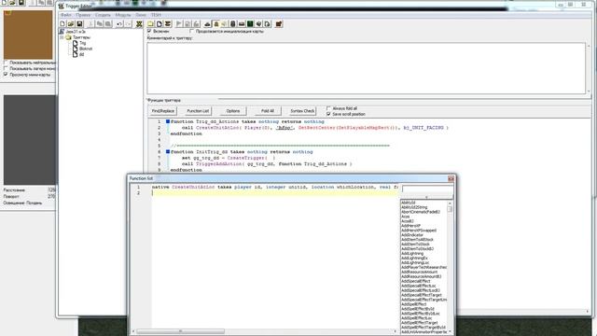Screen dimensions: 597x336
Task: Toggle Просмотр миникарты checkbox
Action: click(6, 75)
